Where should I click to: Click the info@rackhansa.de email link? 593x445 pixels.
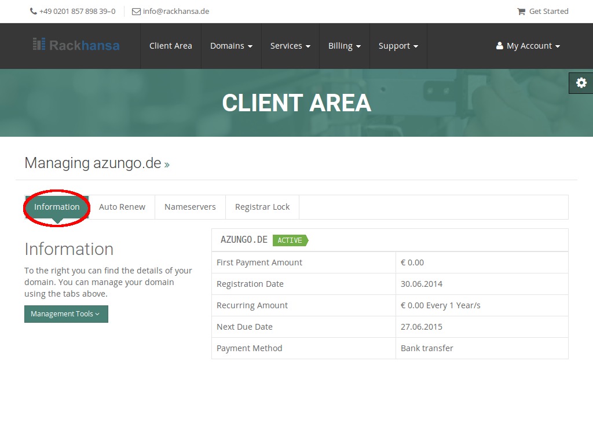[x=176, y=12]
